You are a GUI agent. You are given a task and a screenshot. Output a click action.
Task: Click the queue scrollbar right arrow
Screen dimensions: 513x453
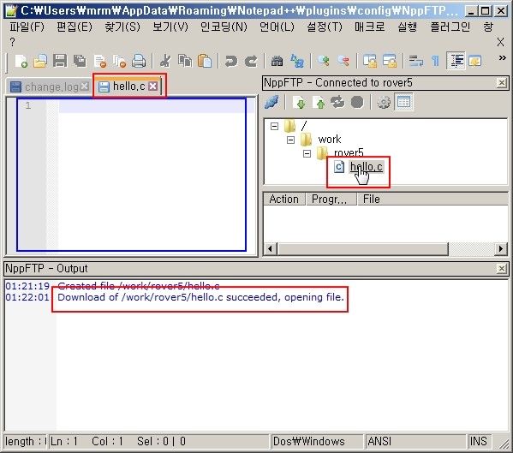(500, 249)
